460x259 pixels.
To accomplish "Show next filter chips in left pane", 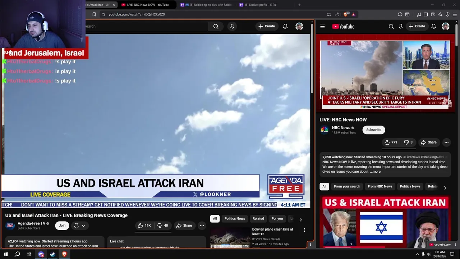I will click(300, 219).
